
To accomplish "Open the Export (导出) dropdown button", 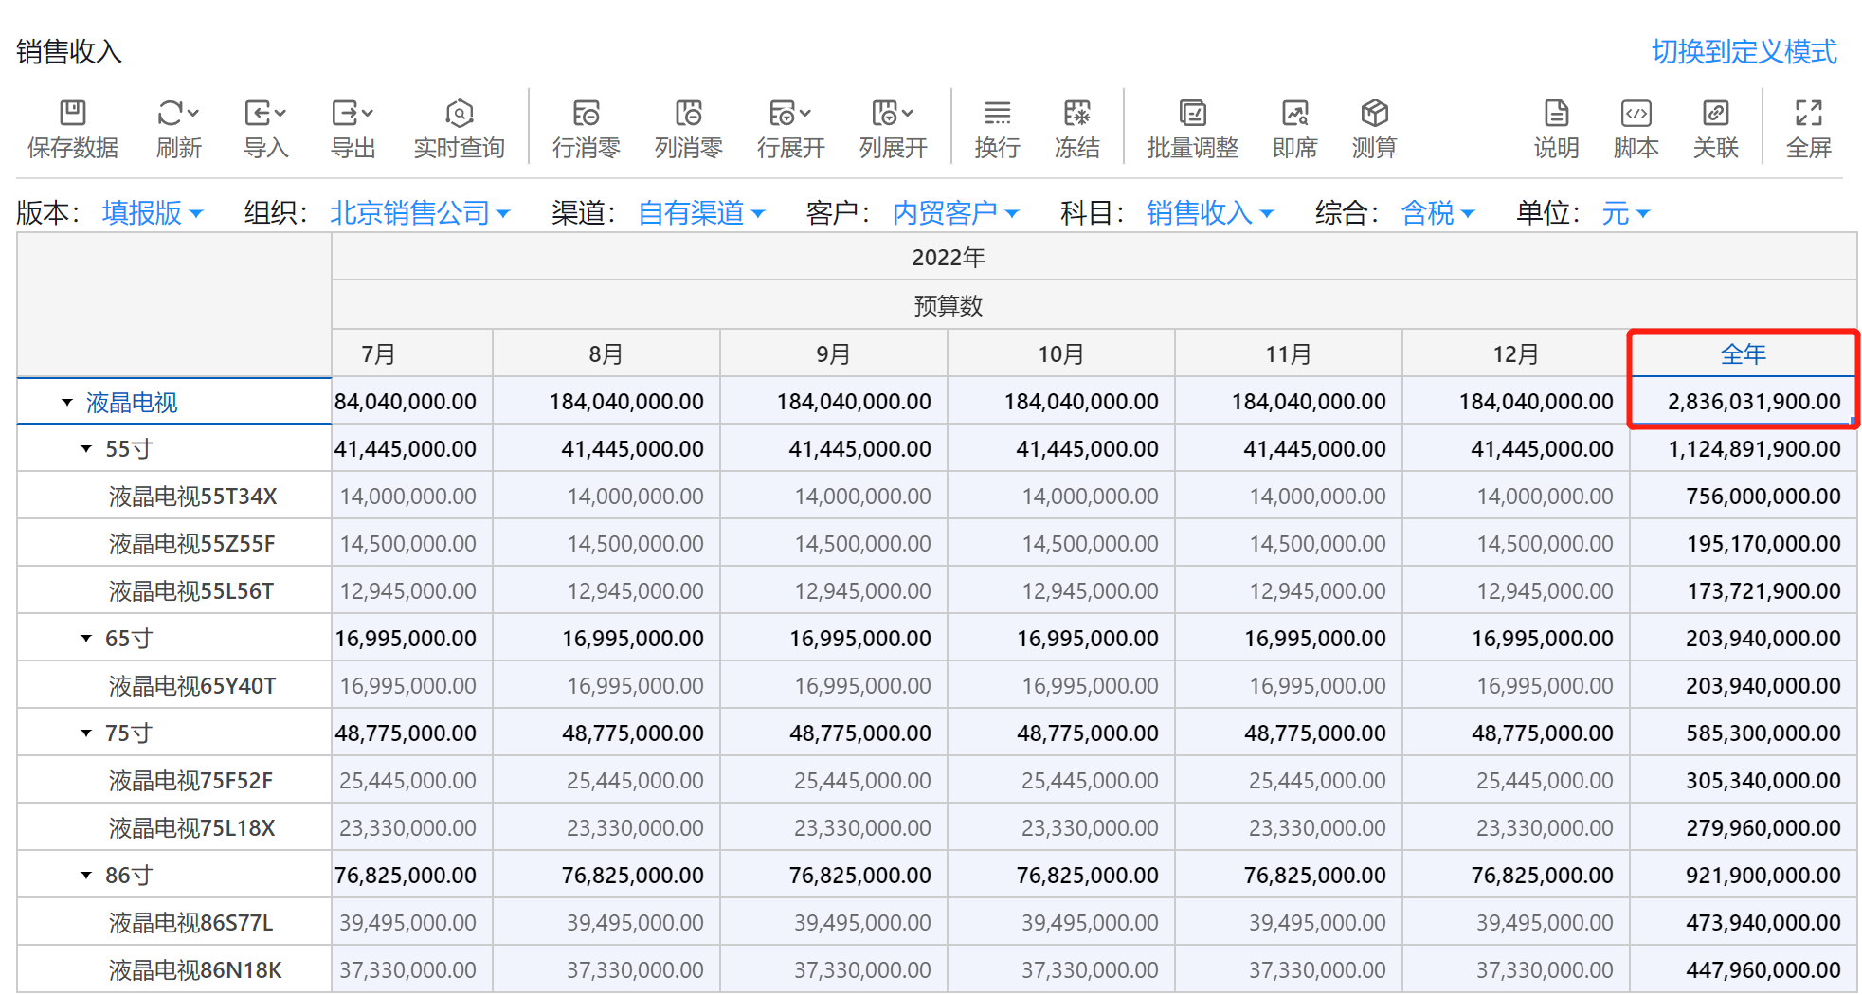I will coord(353,114).
